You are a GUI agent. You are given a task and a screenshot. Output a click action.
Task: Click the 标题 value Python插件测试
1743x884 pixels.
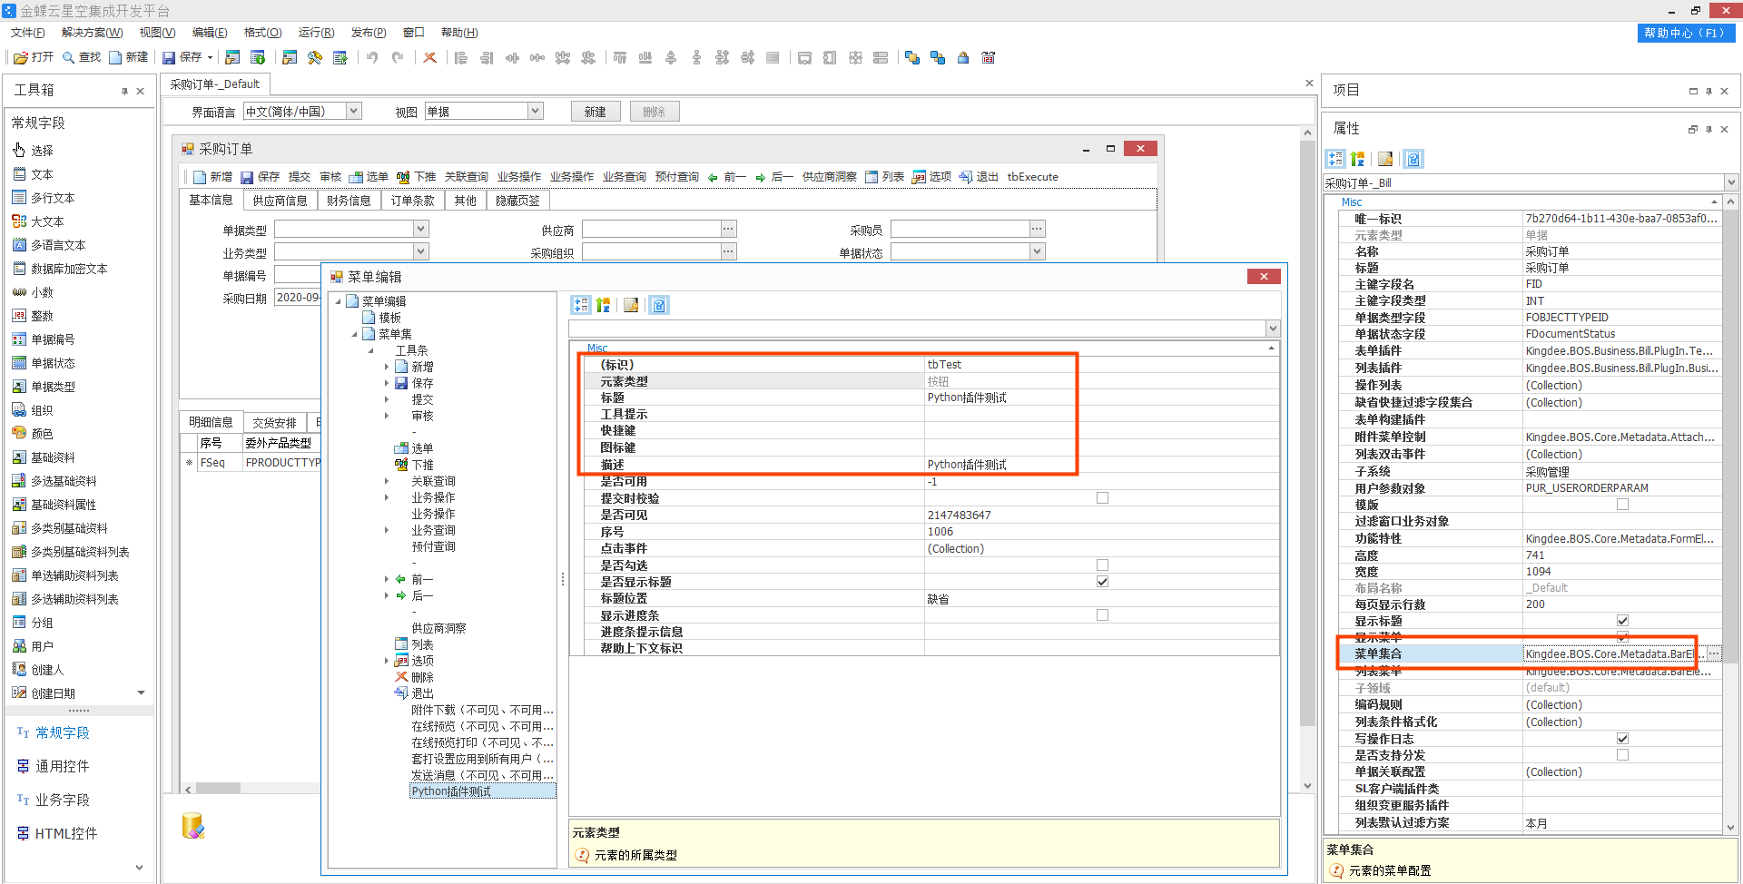[967, 398]
